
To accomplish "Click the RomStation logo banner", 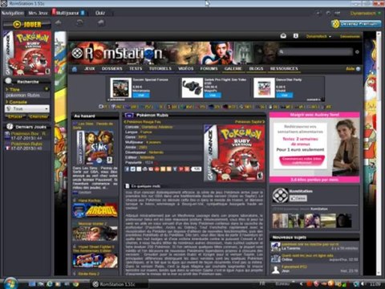I will [117, 53].
